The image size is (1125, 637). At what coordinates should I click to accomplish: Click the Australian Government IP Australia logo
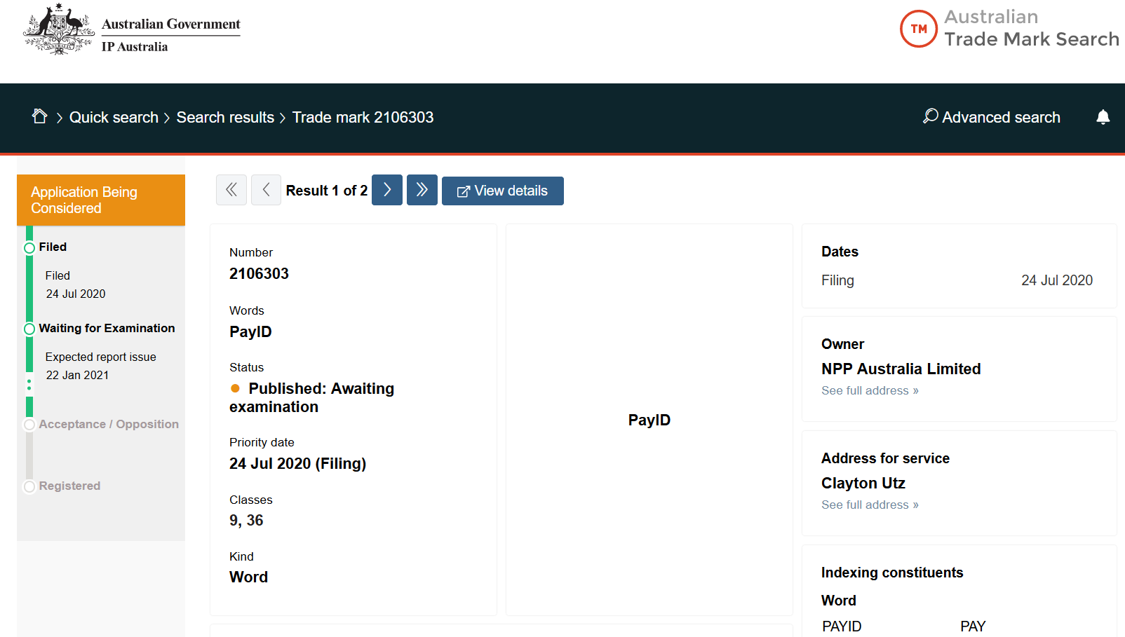(132, 29)
